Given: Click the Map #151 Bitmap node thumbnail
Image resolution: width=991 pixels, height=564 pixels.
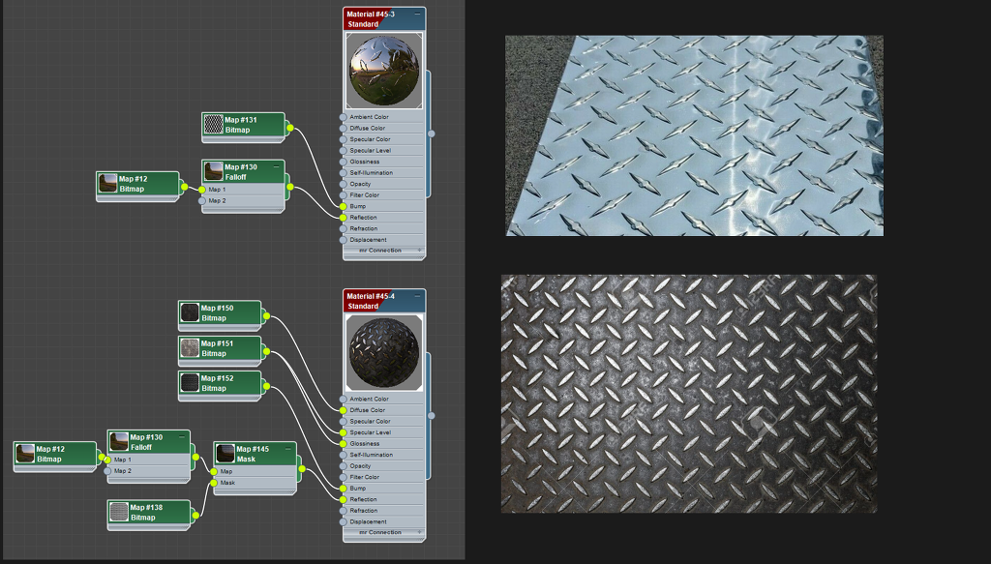Looking at the screenshot, I should coord(190,348).
